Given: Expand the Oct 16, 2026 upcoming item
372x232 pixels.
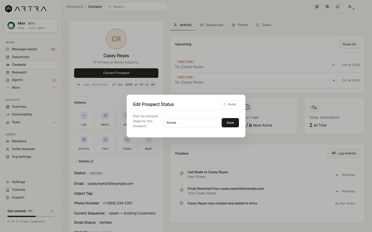Looking at the screenshot, I should (334, 80).
